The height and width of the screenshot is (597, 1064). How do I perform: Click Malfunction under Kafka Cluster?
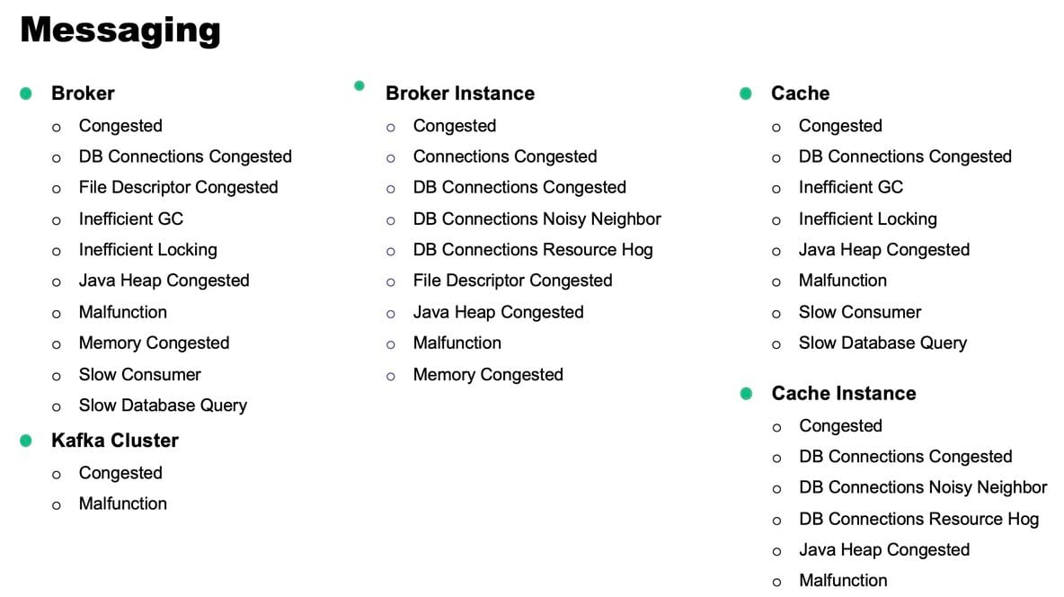(x=122, y=503)
